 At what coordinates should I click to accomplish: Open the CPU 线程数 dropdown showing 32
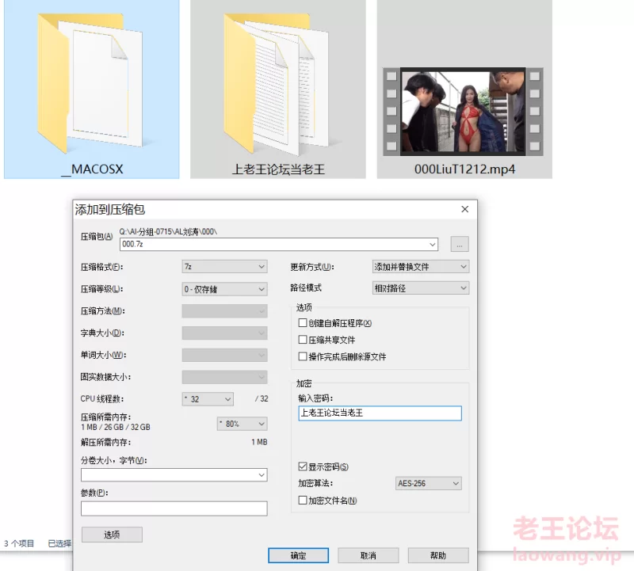(x=208, y=399)
